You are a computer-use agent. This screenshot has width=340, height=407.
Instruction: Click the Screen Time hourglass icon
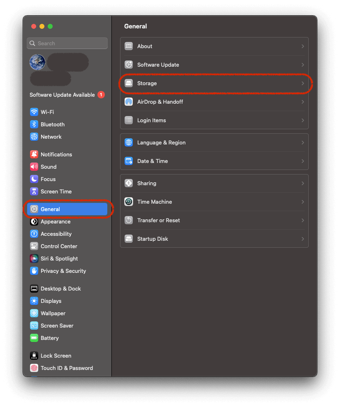34,191
